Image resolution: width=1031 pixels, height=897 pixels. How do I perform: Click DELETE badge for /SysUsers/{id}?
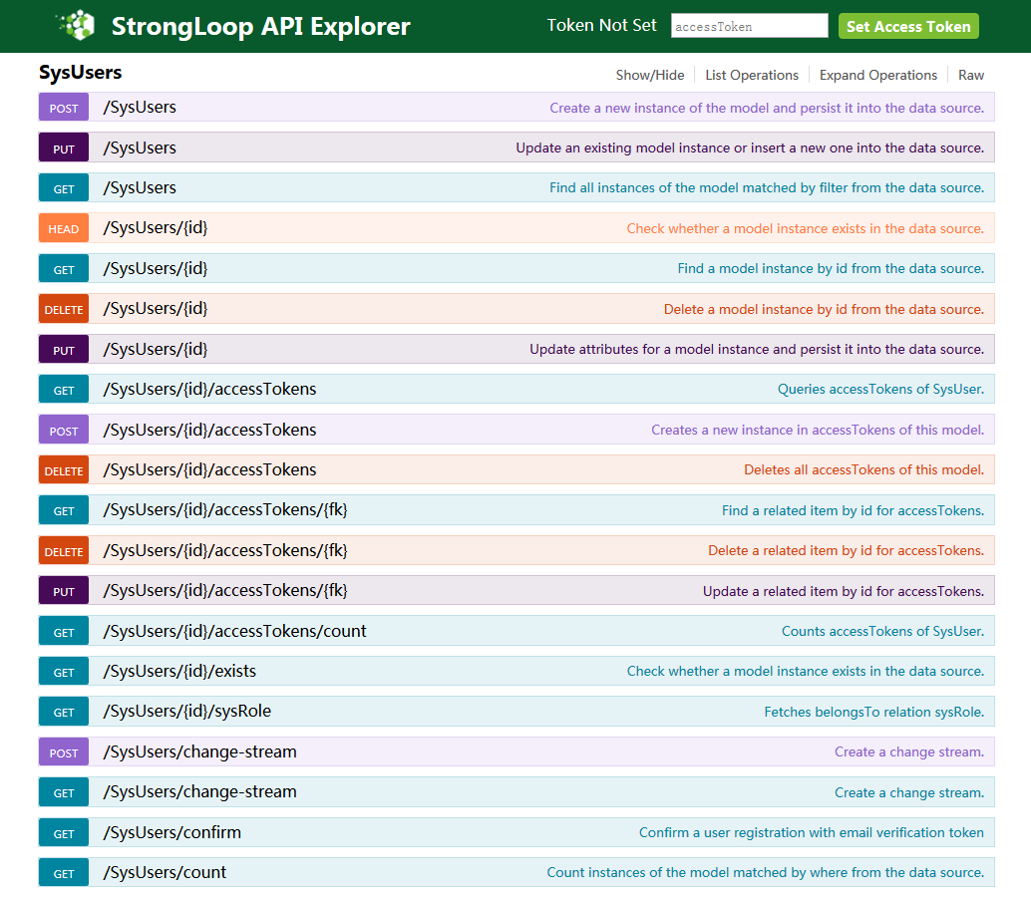click(x=64, y=309)
